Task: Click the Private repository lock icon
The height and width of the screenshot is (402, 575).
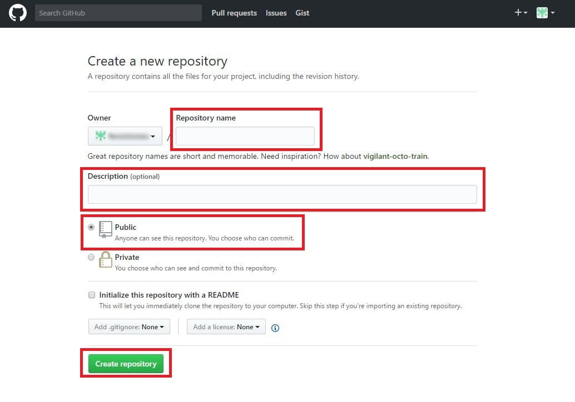Action: tap(106, 259)
